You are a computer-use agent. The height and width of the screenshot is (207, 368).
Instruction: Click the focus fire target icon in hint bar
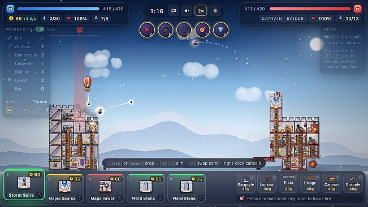pos(241,199)
